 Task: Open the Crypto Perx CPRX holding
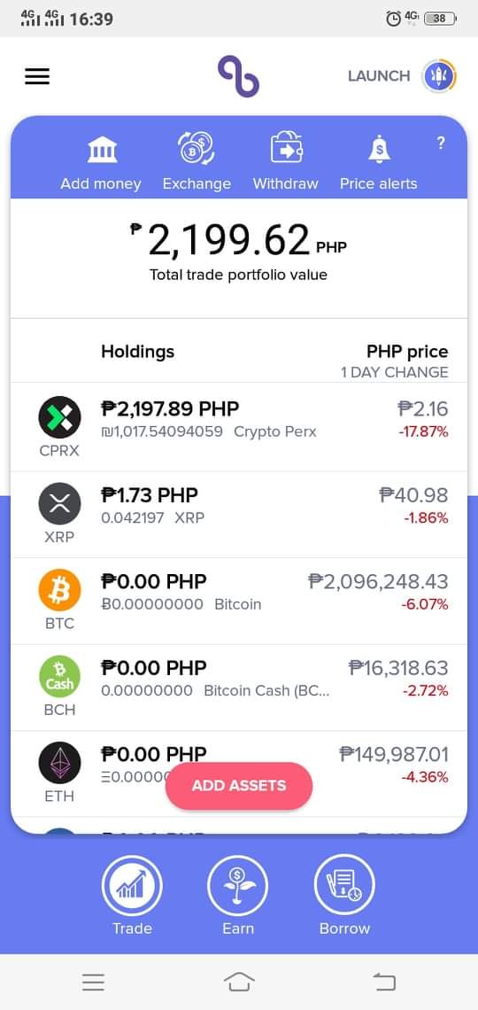pyautogui.click(x=239, y=428)
